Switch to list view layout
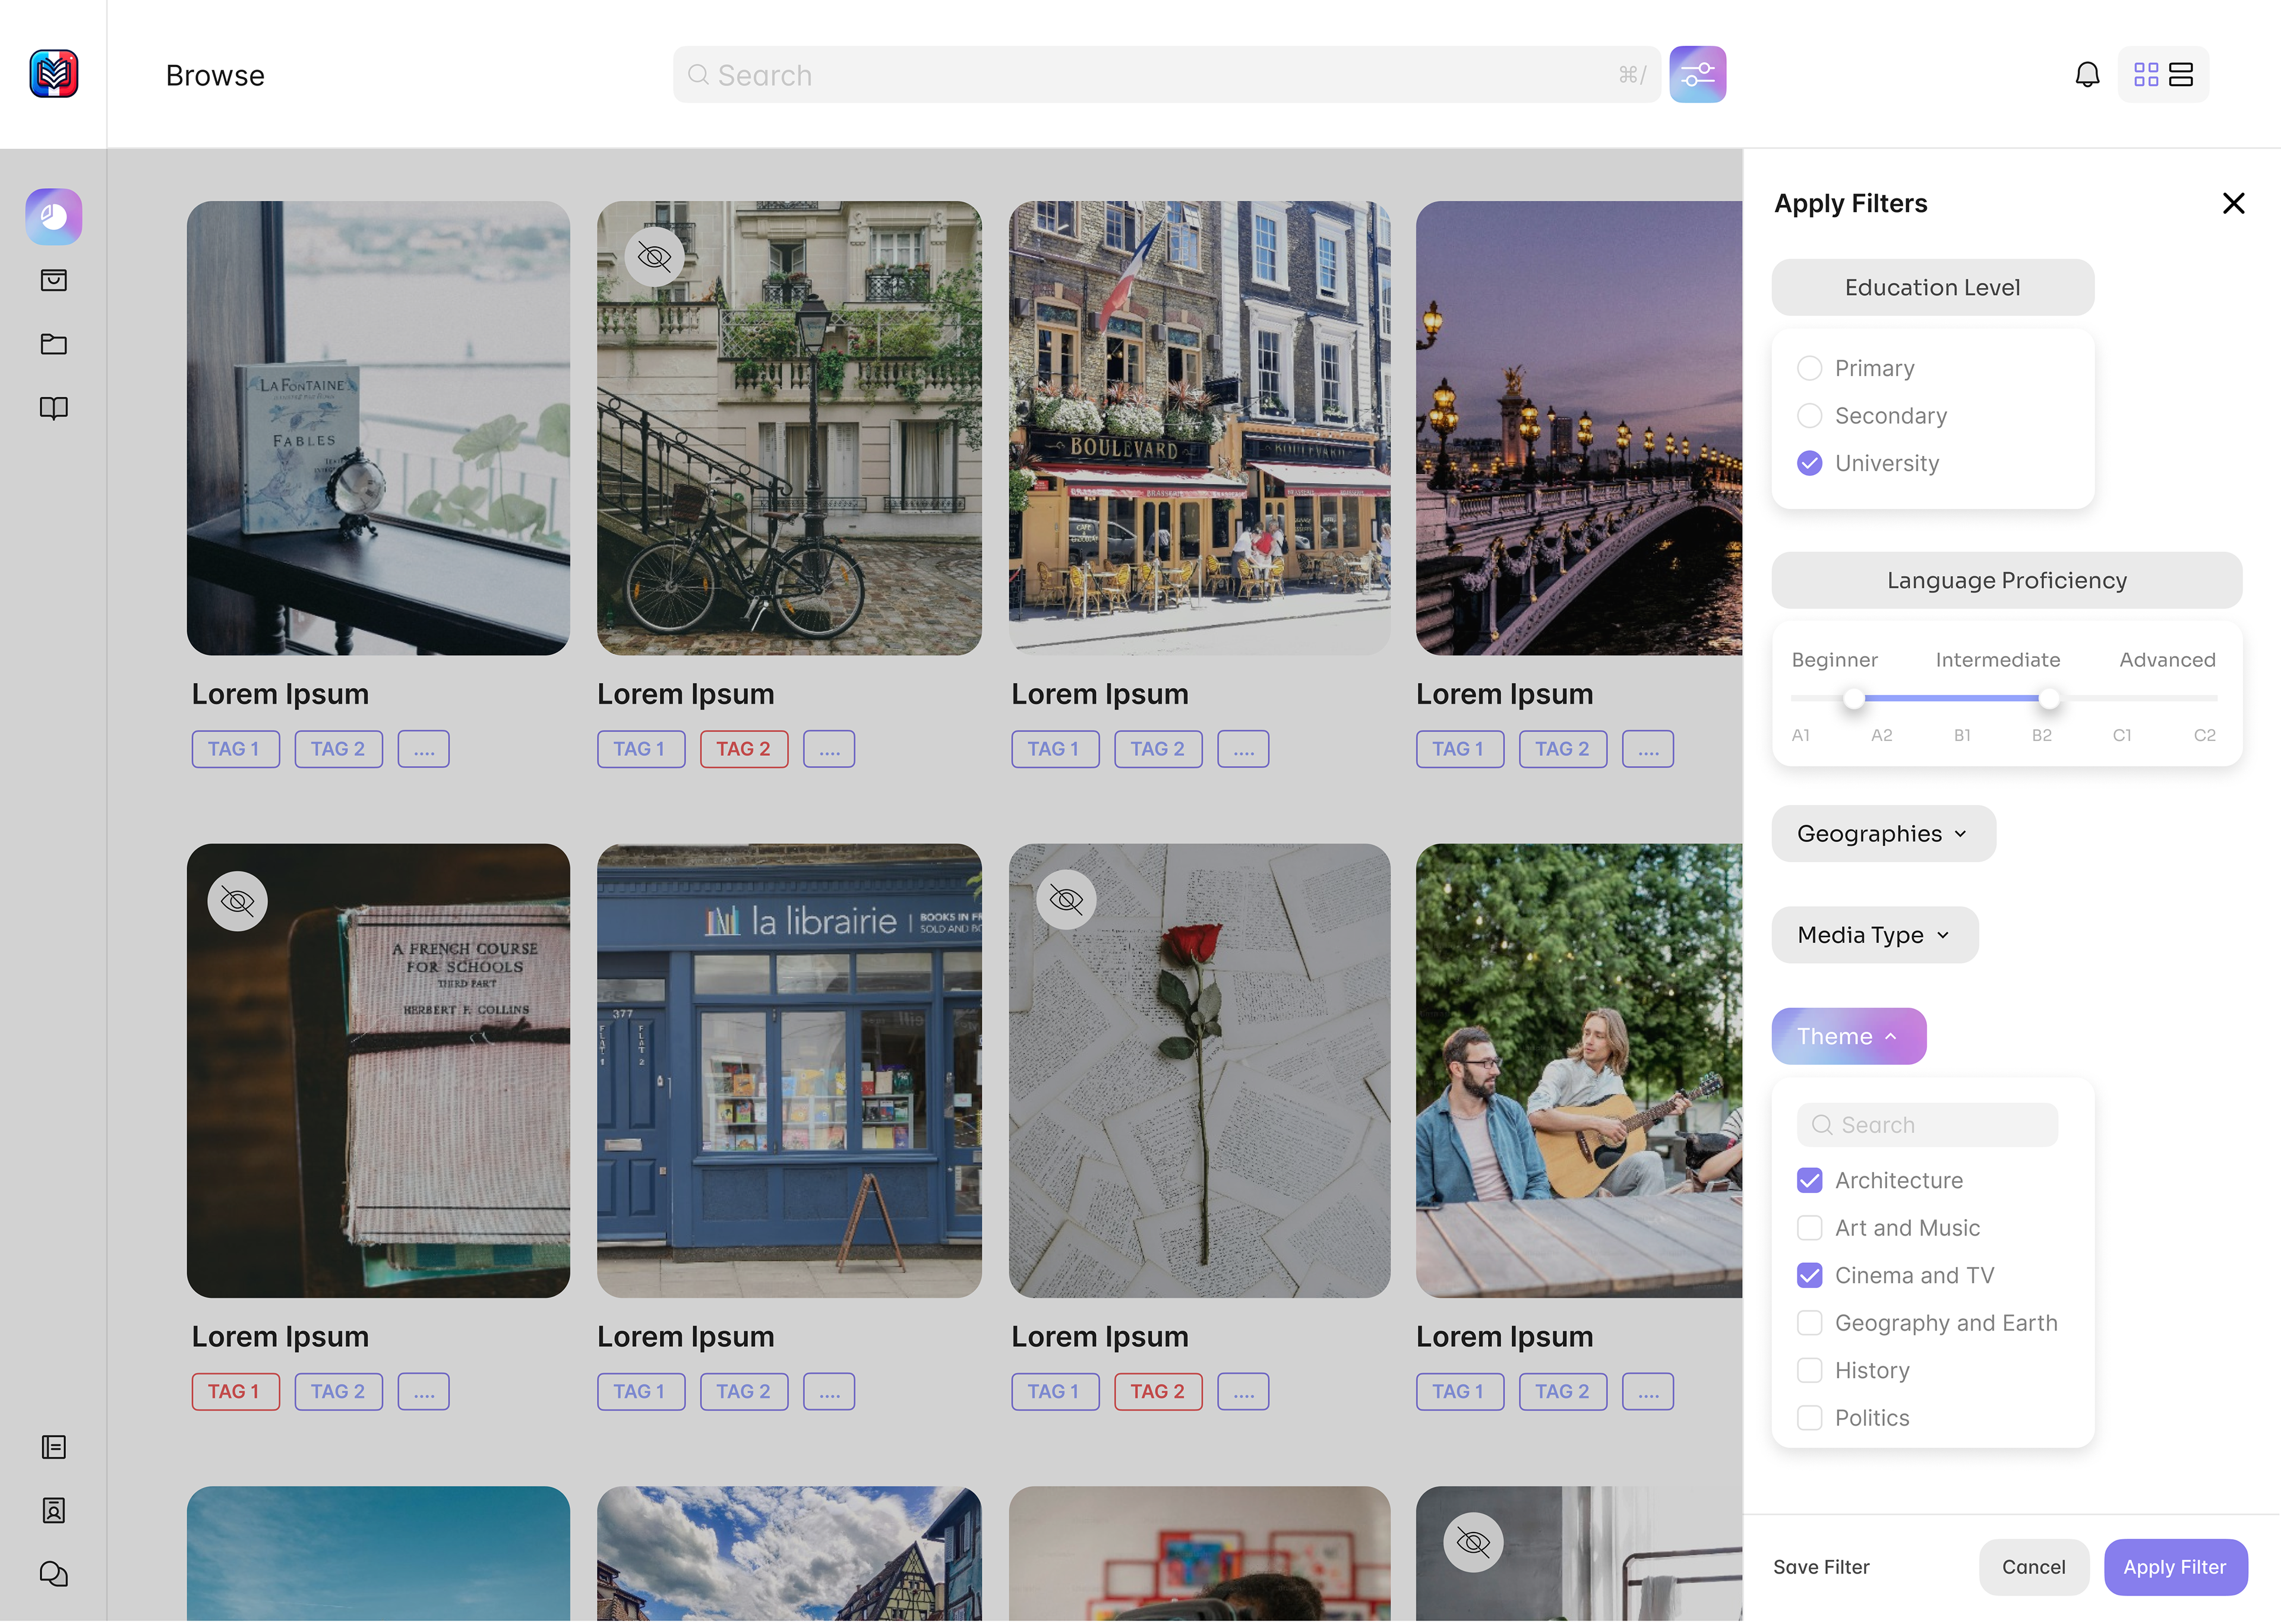Screen dimensions: 2281x1624 2181,75
